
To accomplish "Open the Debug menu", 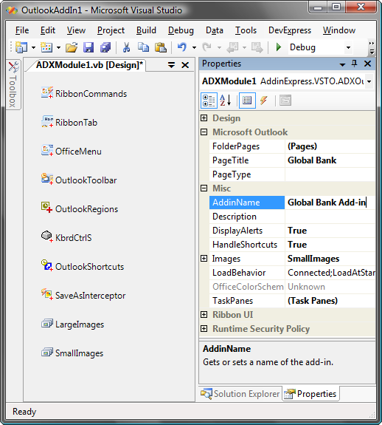I will 181,30.
